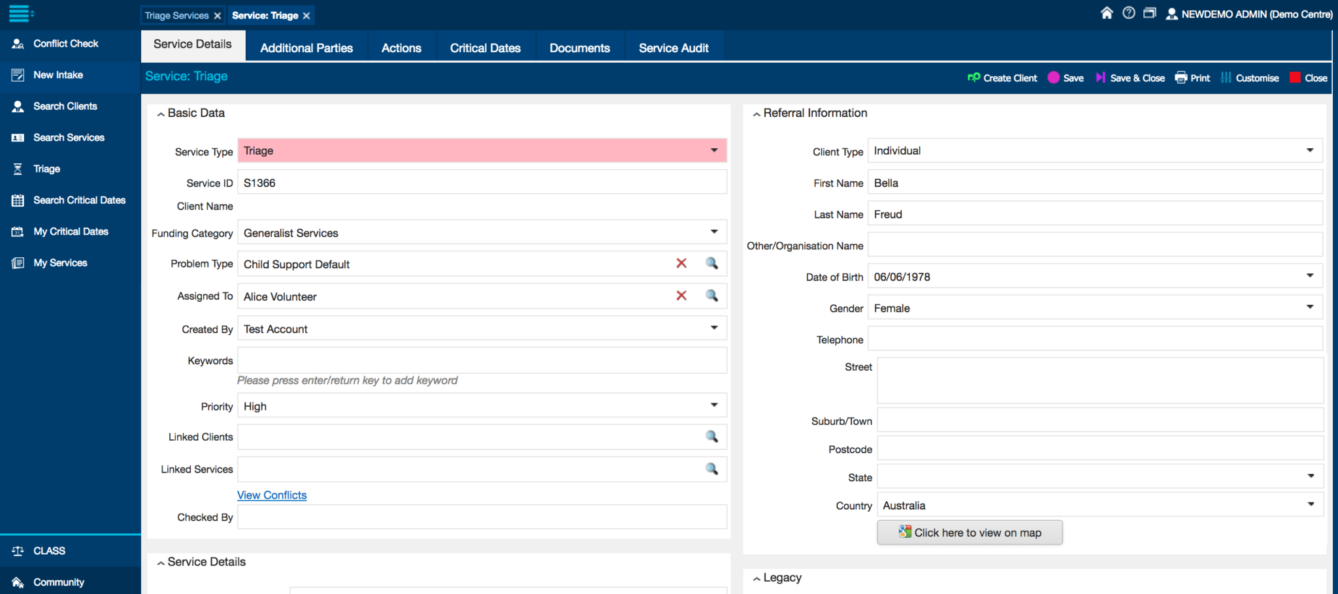The height and width of the screenshot is (594, 1338).
Task: Collapse the Basic Data section
Action: pyautogui.click(x=161, y=113)
